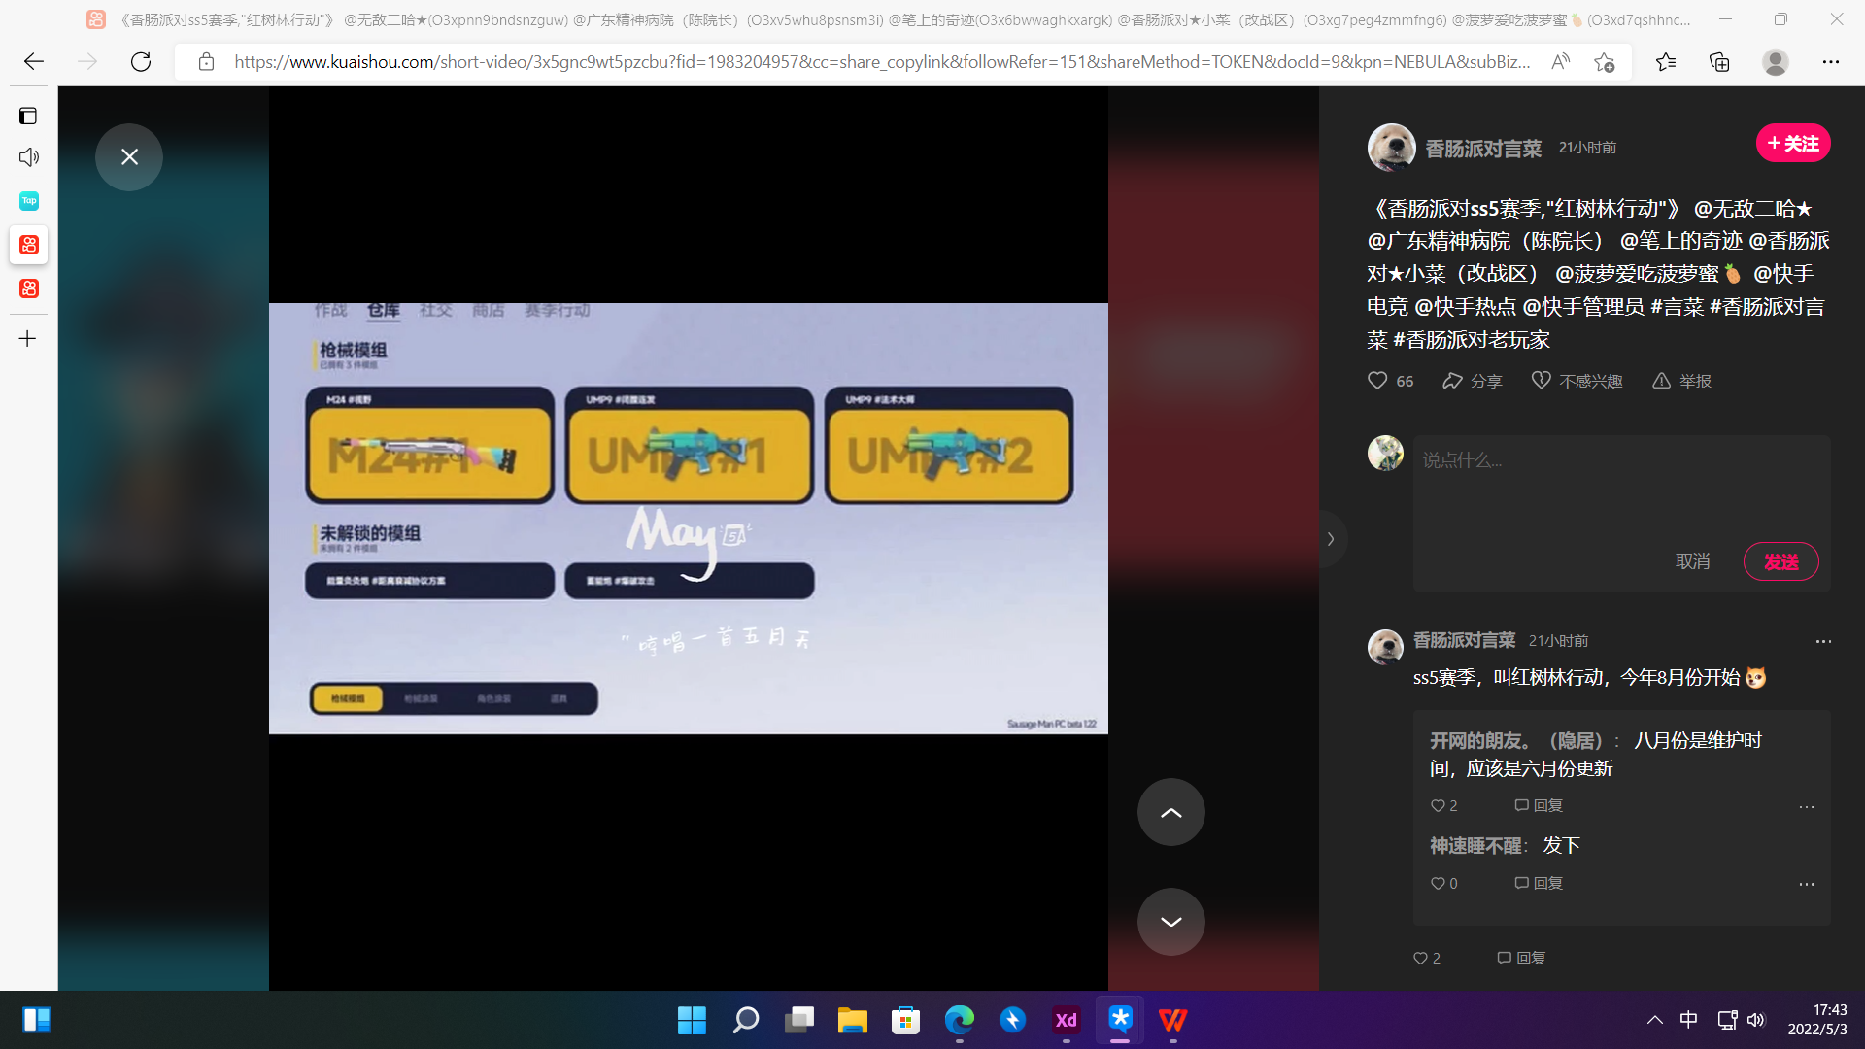This screenshot has width=1865, height=1049.
Task: Open Task View on taskbar
Action: point(798,1020)
